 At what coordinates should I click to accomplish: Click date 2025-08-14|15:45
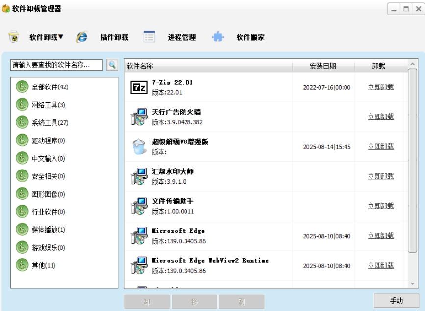(x=327, y=147)
